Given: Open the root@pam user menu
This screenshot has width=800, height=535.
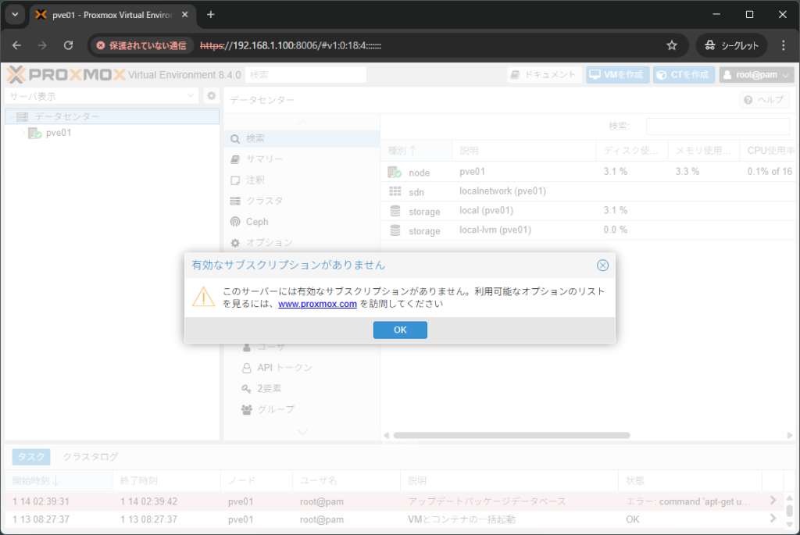Looking at the screenshot, I should (x=755, y=74).
